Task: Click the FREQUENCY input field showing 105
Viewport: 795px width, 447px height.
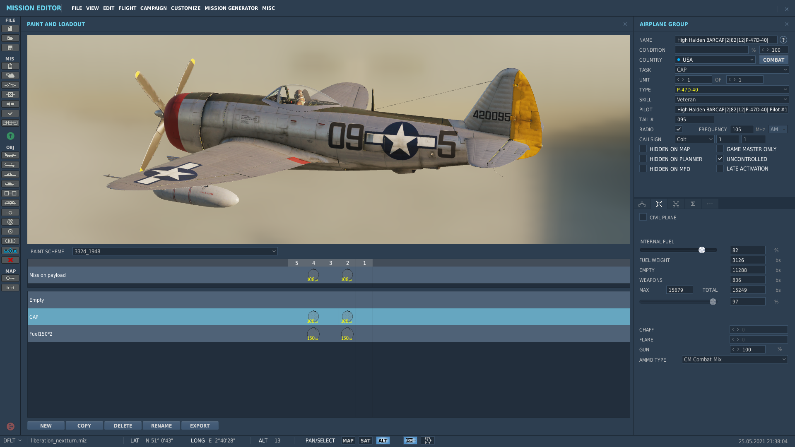Action: 742,129
